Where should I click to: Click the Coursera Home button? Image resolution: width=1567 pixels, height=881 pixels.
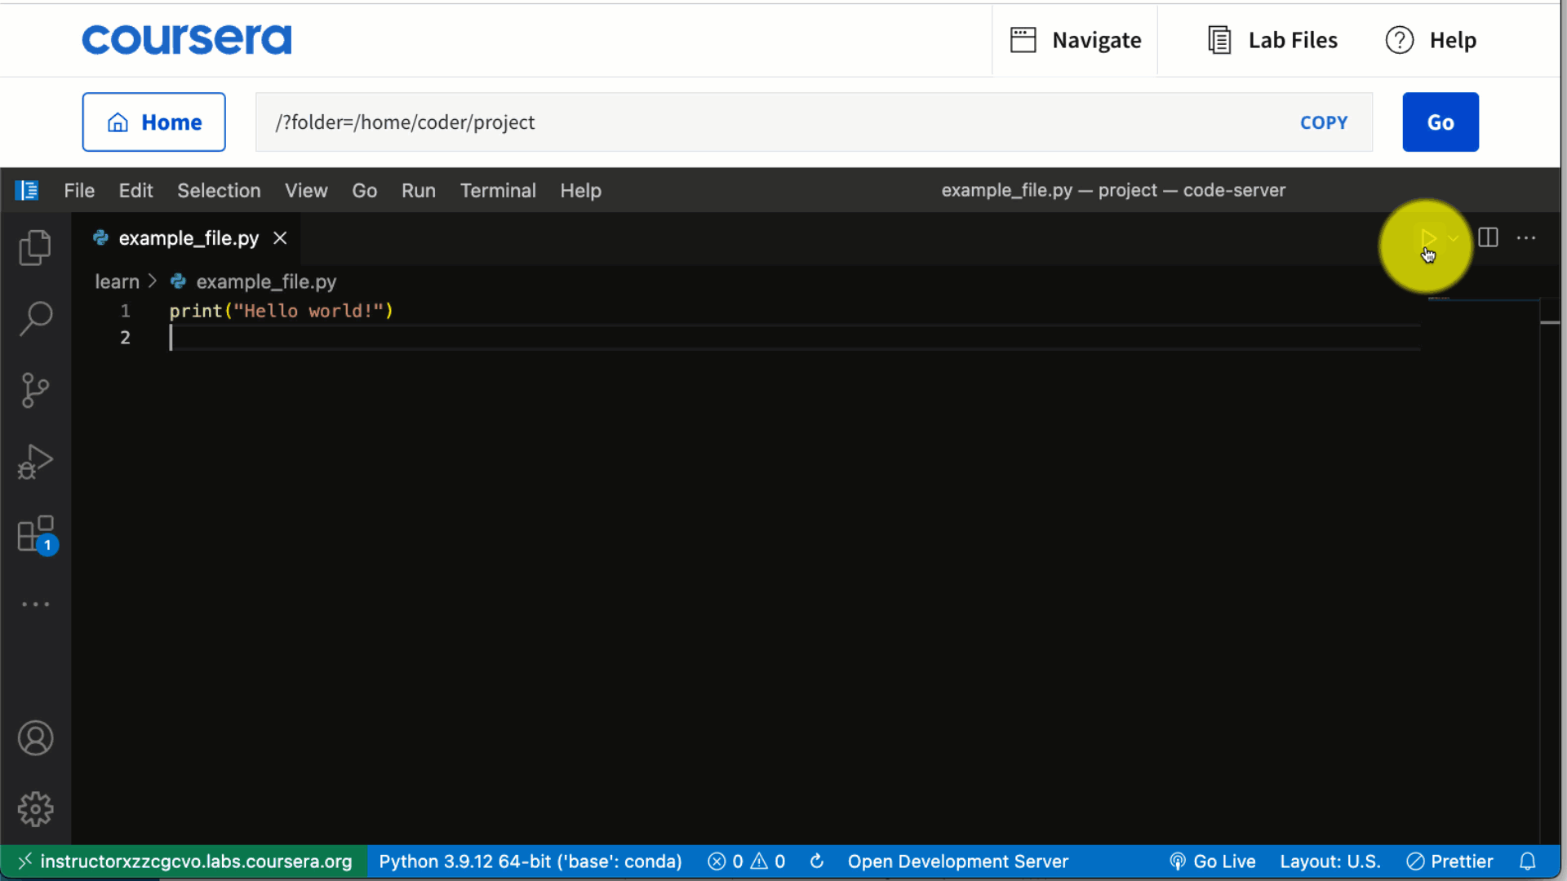tap(153, 122)
